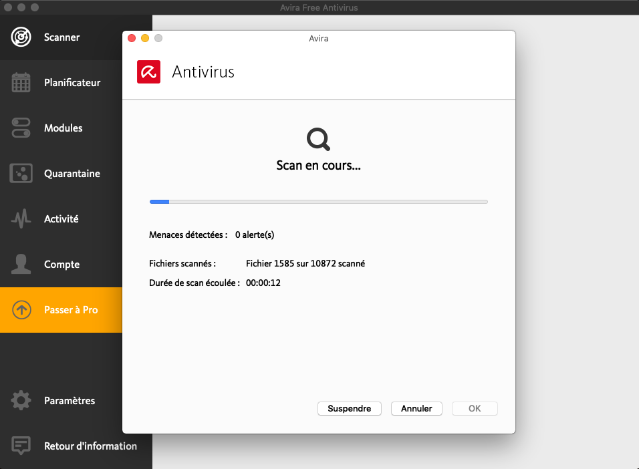Click the Paramètres gear icon

point(21,401)
